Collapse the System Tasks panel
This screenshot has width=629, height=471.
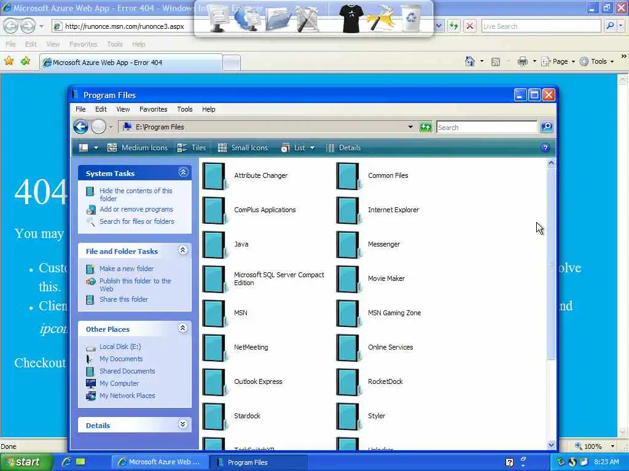click(183, 172)
